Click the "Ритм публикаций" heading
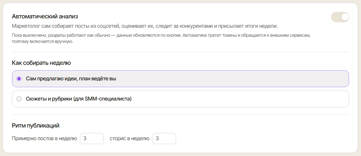The width and height of the screenshot is (361, 156). 36,126
